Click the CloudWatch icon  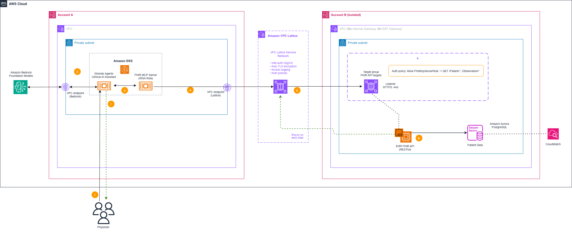(x=553, y=134)
